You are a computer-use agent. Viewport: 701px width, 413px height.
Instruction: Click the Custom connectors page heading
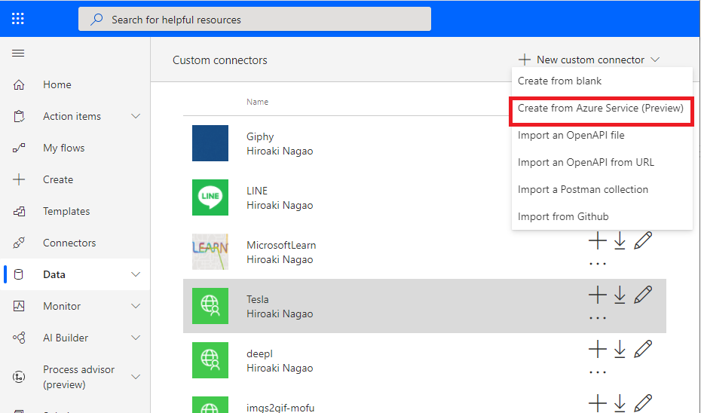tap(220, 60)
